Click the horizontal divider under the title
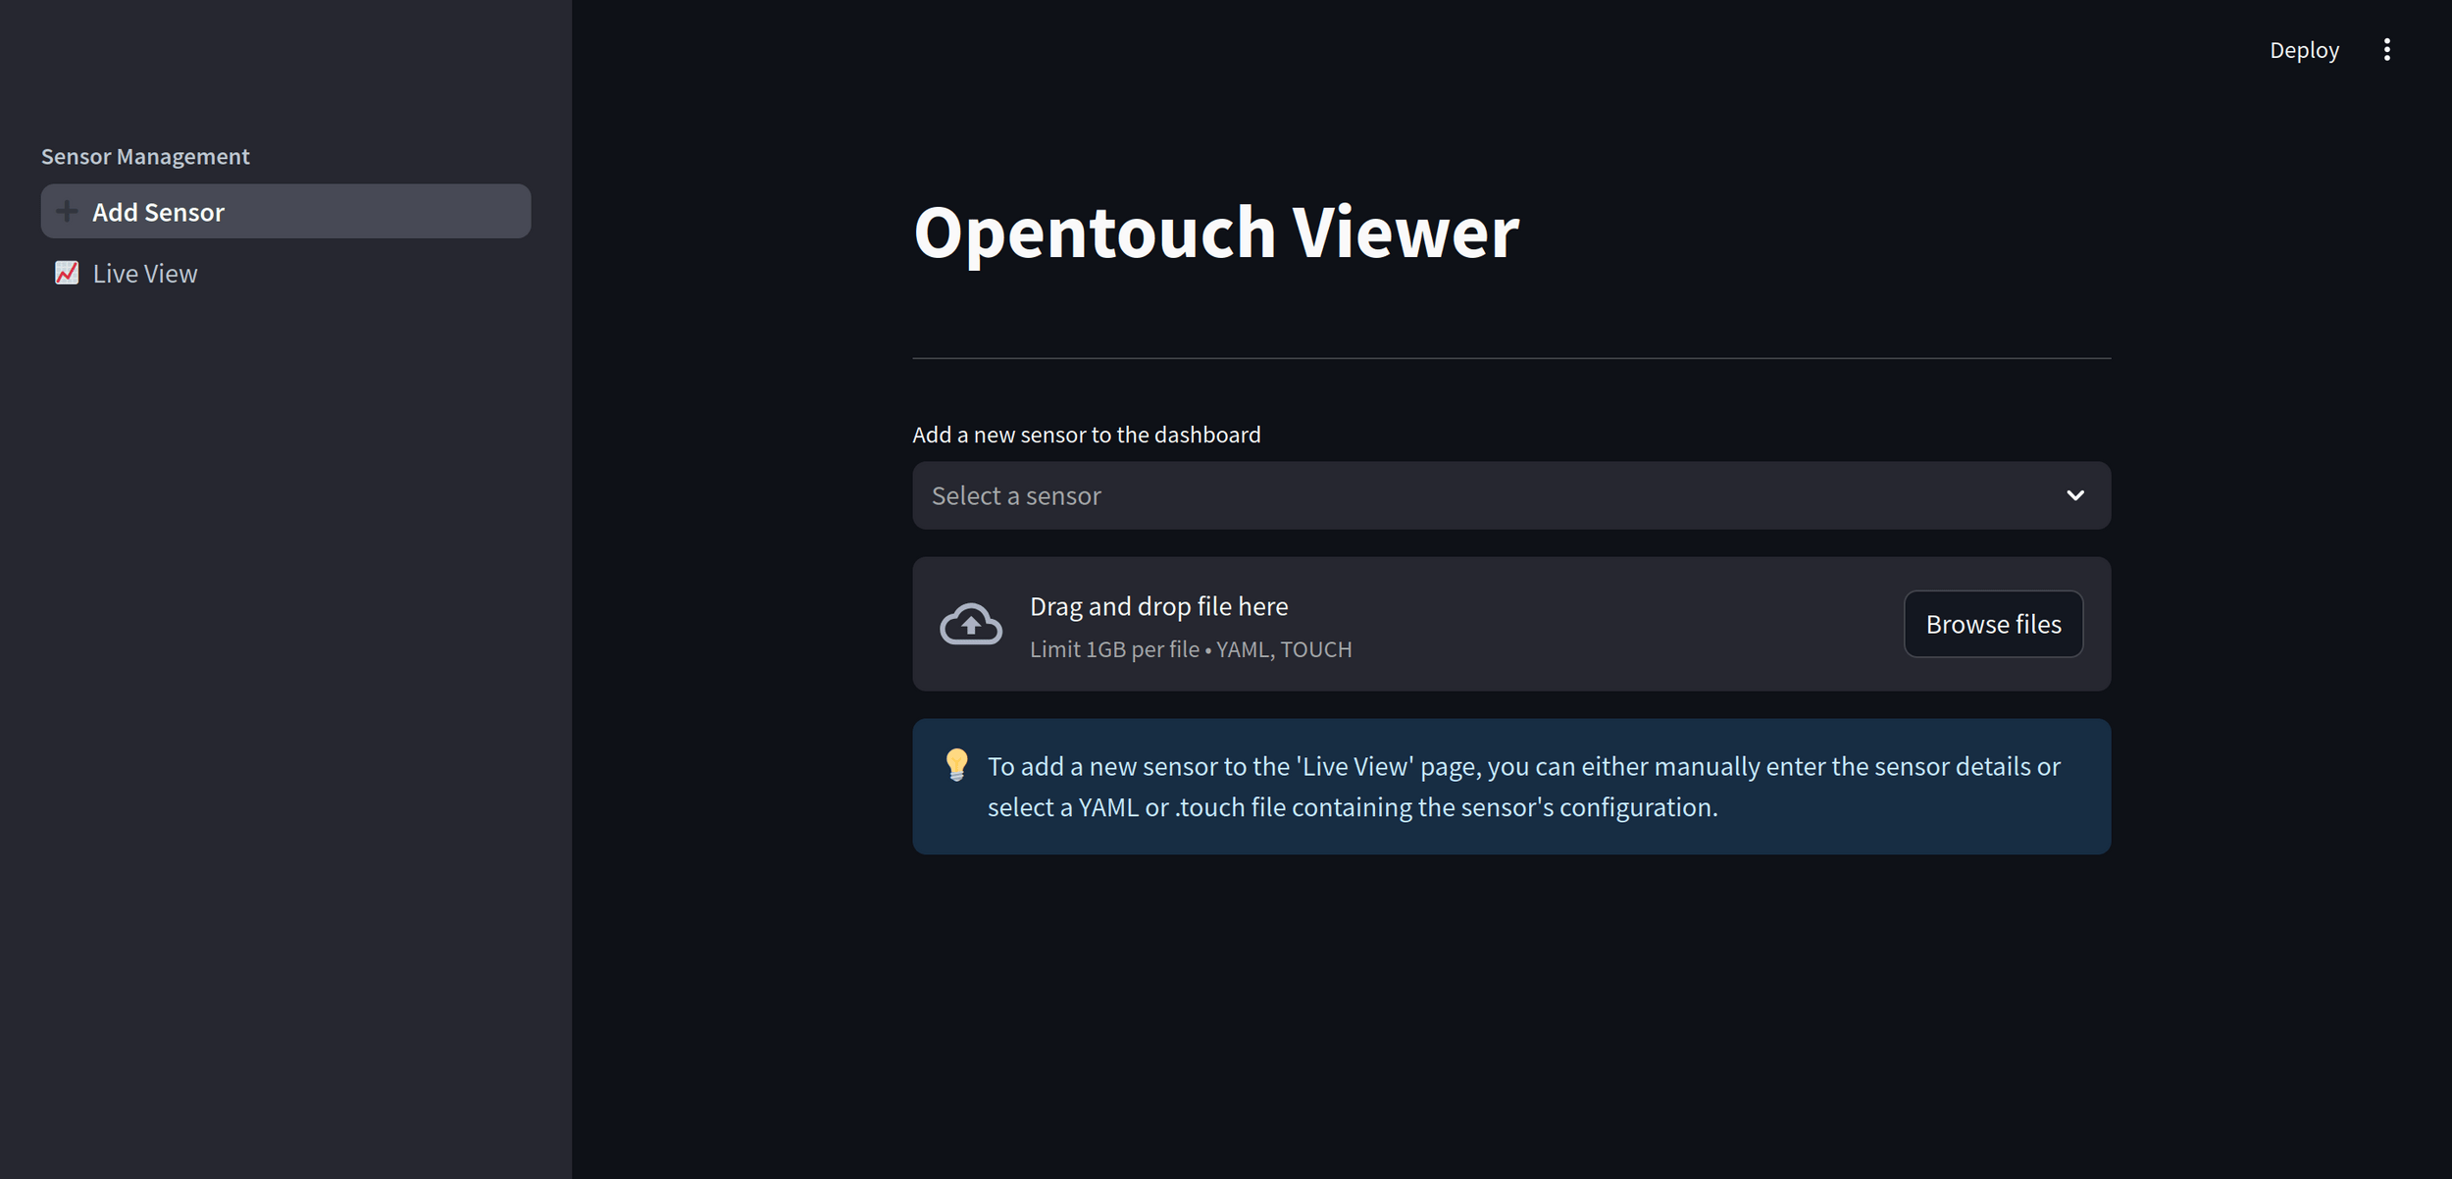This screenshot has height=1179, width=2452. pos(1510,358)
